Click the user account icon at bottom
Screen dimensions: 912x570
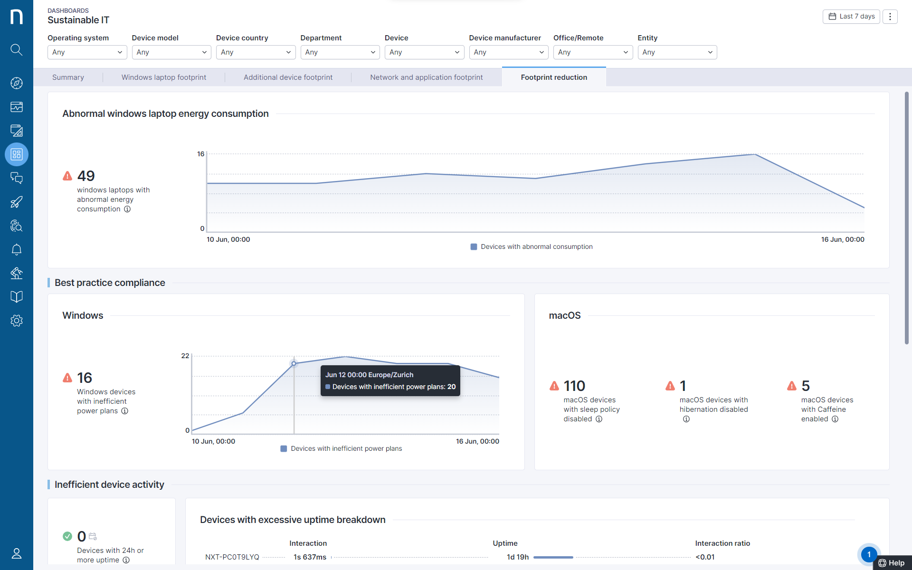(x=17, y=553)
